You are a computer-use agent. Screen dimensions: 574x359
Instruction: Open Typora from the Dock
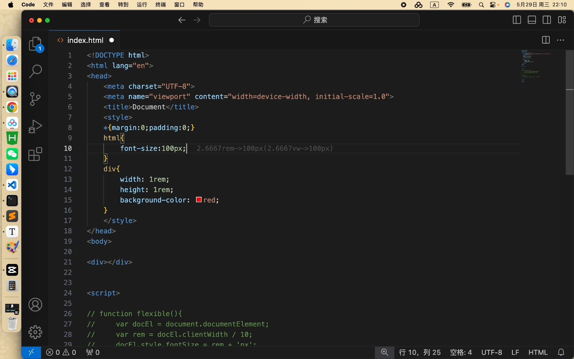tap(12, 232)
